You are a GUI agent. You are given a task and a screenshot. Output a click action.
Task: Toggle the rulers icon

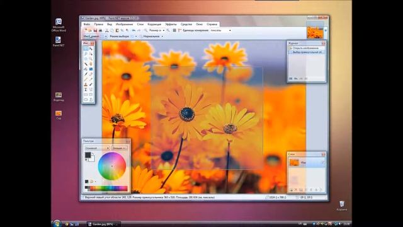(179, 30)
